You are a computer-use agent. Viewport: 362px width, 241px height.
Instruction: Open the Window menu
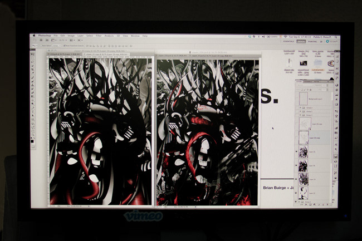click(x=135, y=36)
